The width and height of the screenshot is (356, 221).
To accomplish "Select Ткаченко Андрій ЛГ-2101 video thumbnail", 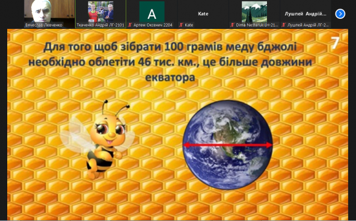I will coord(101,14).
